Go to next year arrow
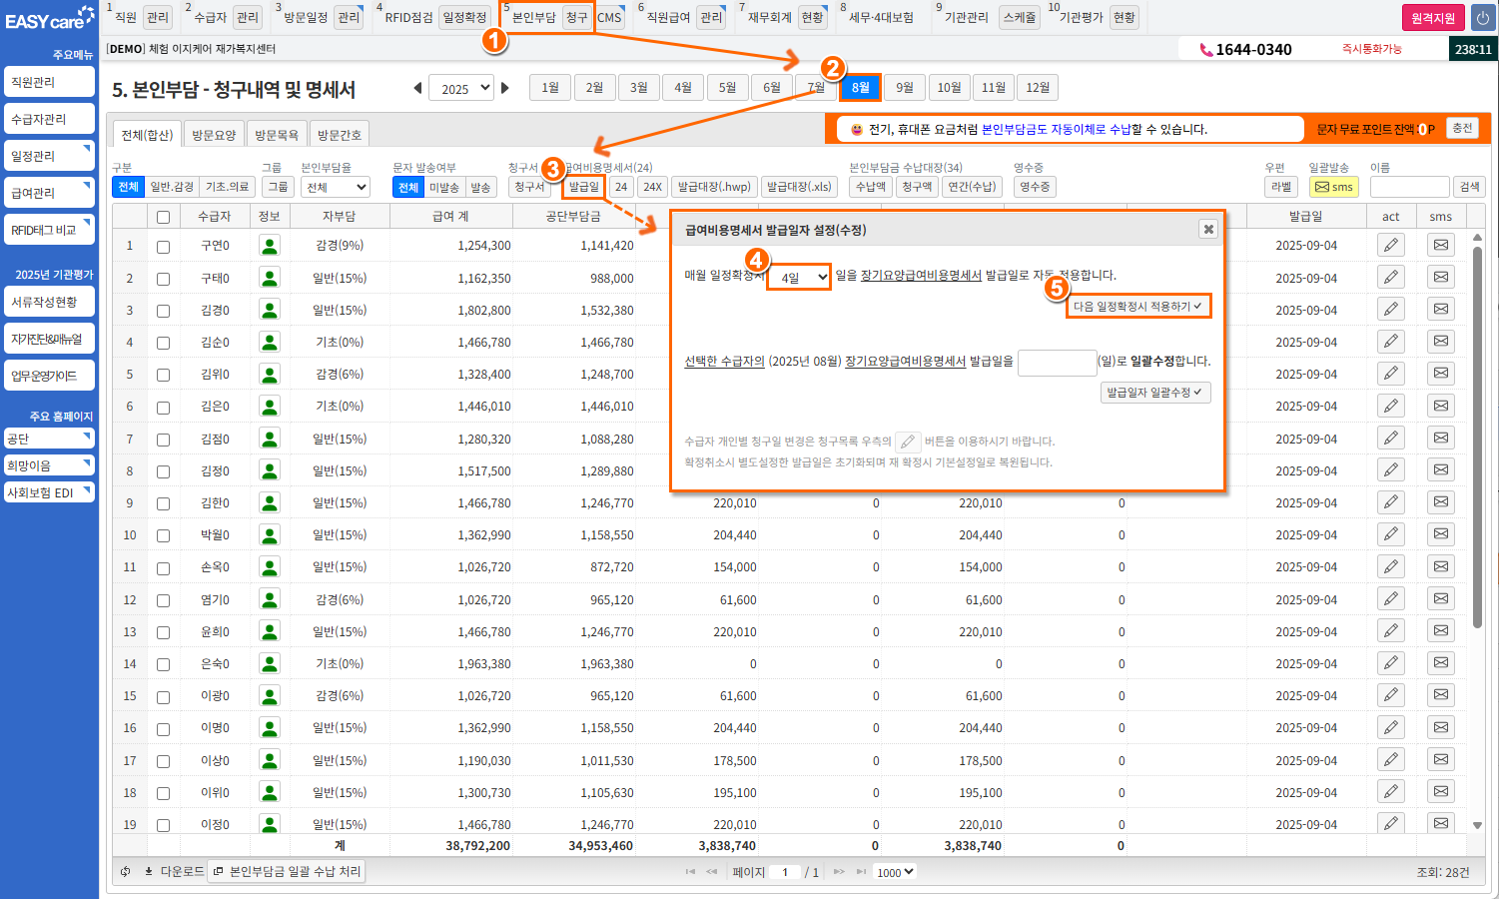The height and width of the screenshot is (899, 1499). tap(505, 88)
